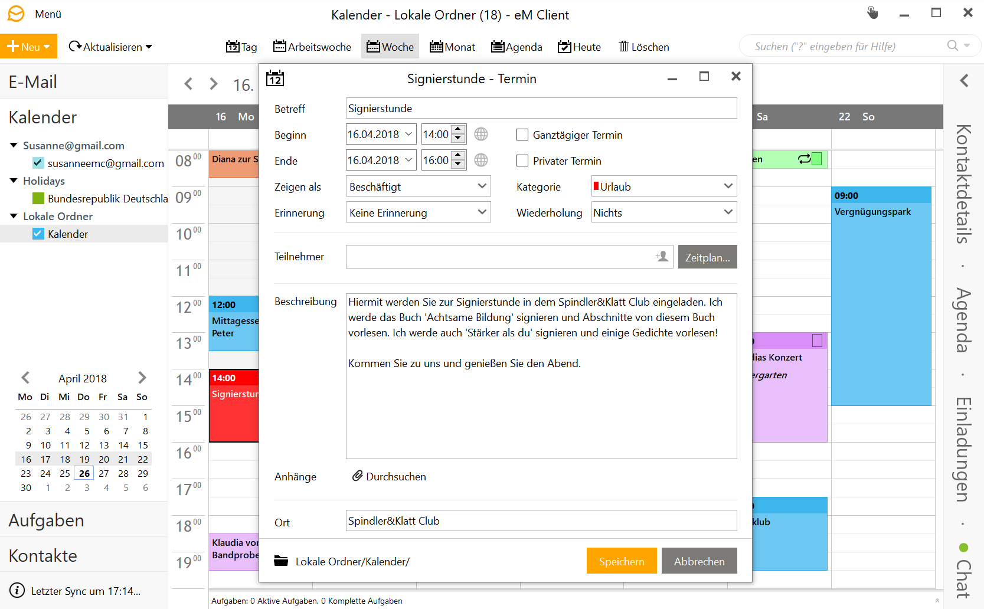This screenshot has width=984, height=609.
Task: Click the eM Client logo icon
Action: pos(16,14)
